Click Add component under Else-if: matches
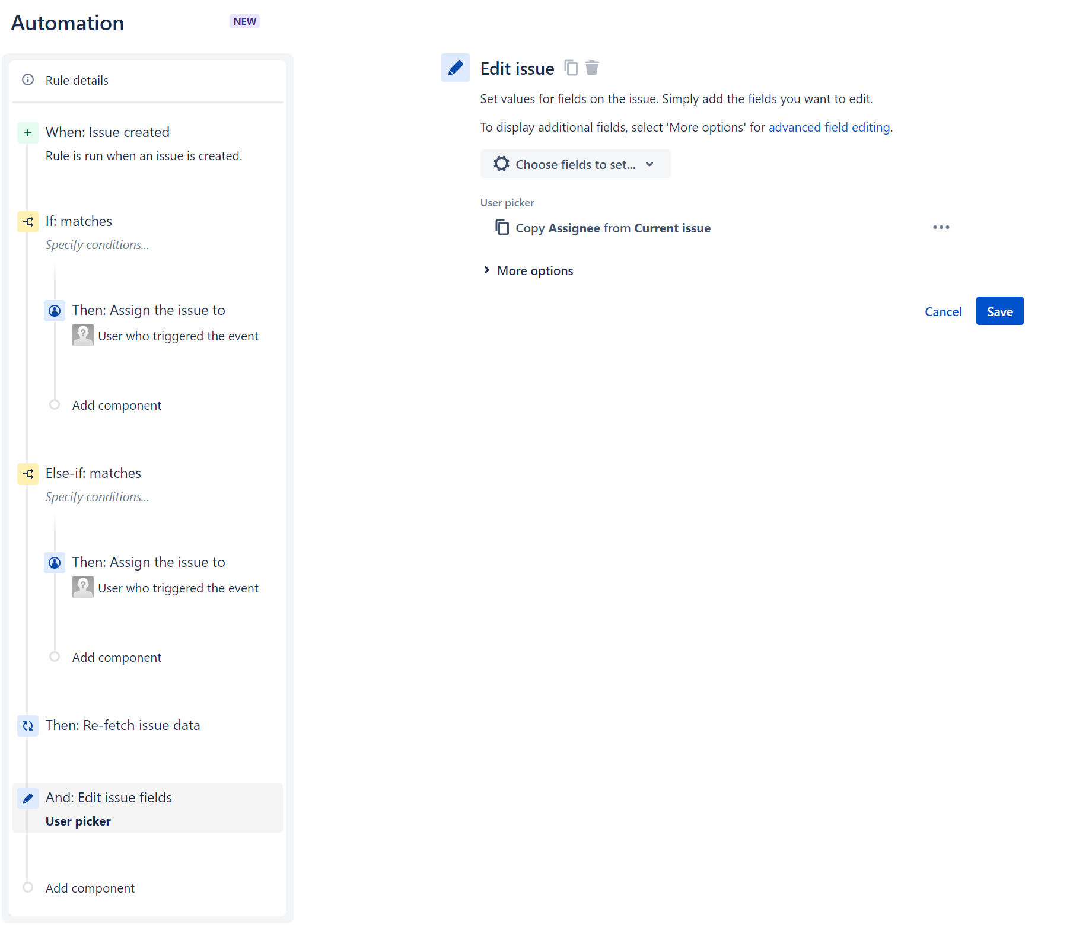The height and width of the screenshot is (940, 1073). [117, 658]
